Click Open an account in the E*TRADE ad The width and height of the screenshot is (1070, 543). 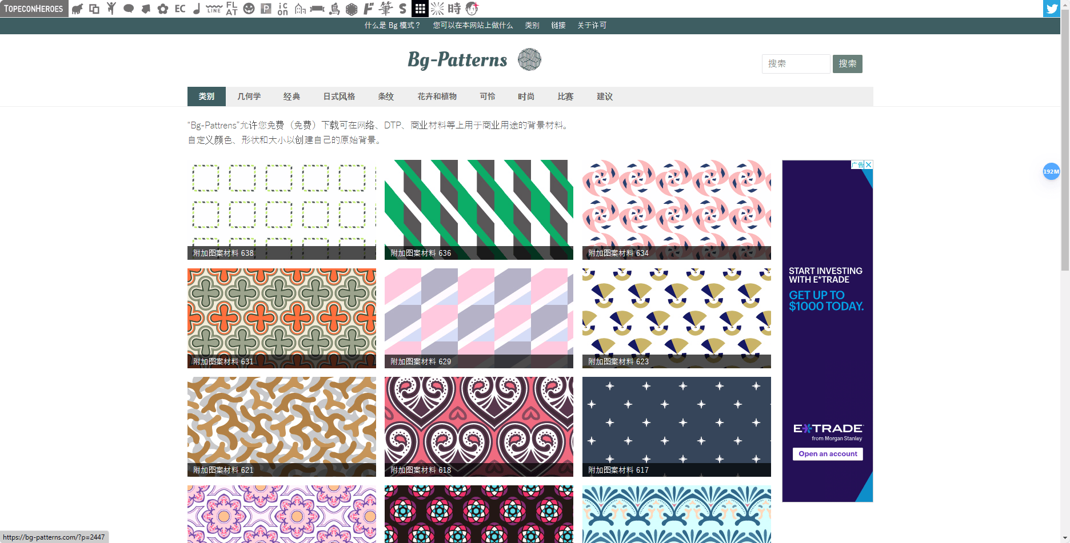827,453
